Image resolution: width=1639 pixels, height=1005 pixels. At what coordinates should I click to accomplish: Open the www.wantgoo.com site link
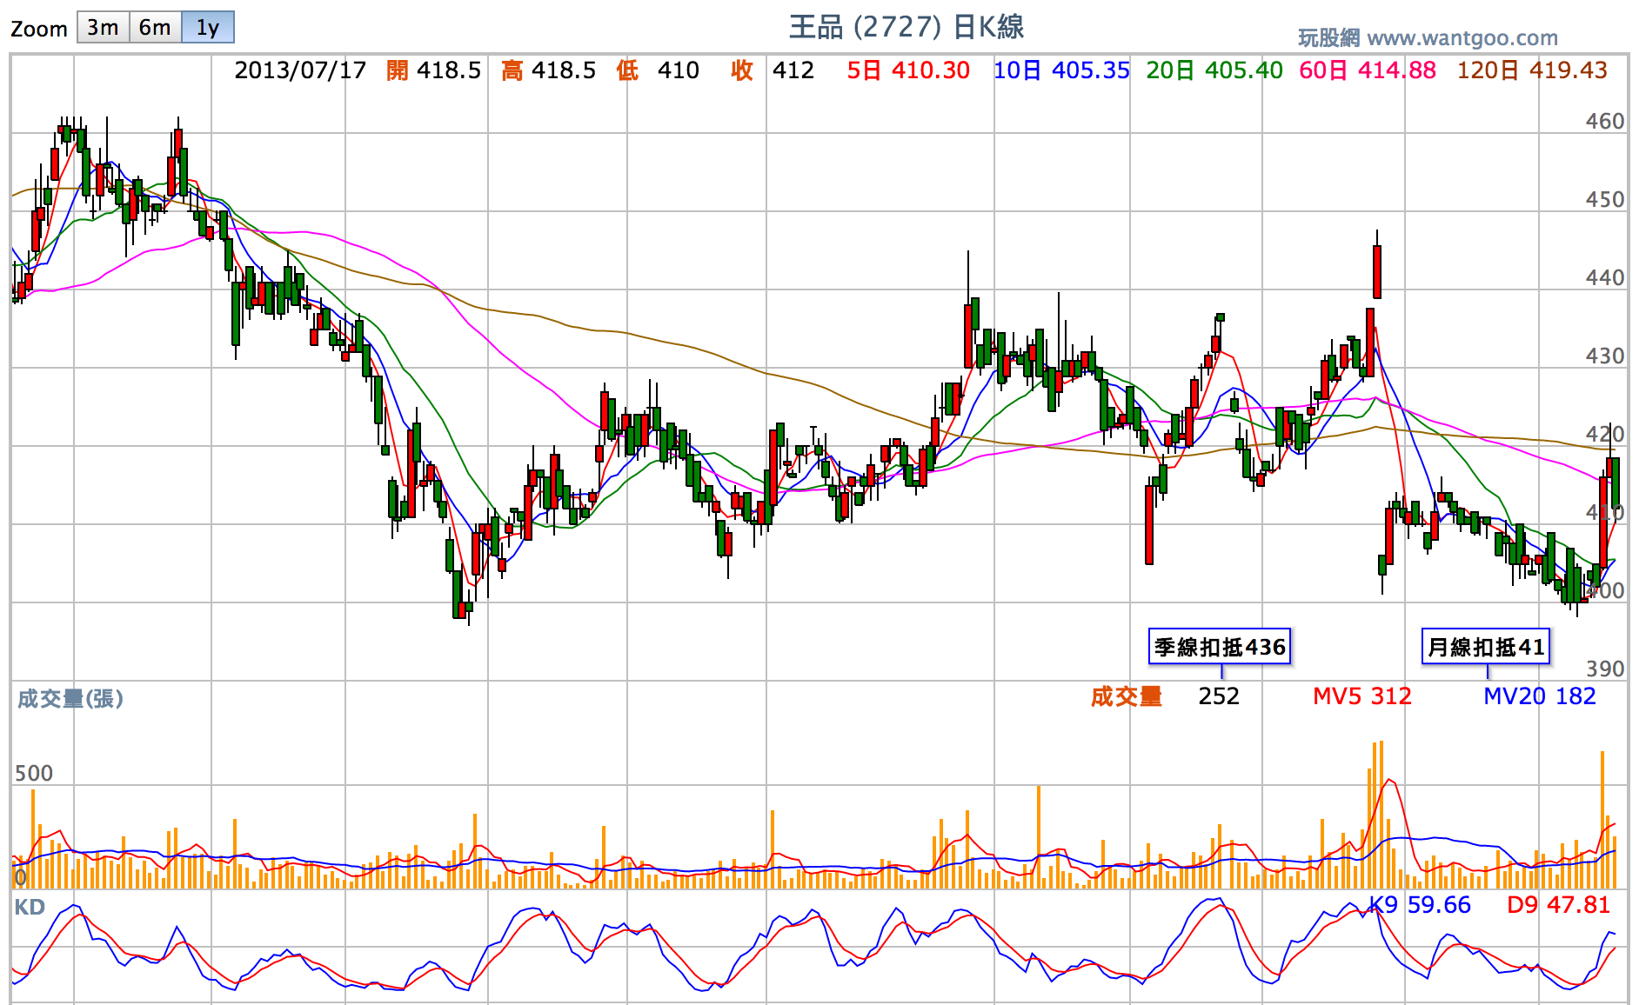pyautogui.click(x=1462, y=38)
